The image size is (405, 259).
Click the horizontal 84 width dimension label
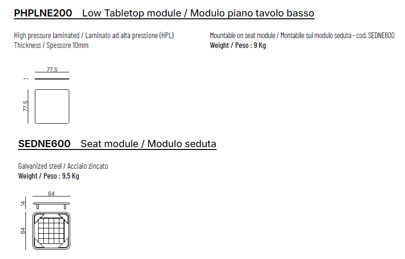click(51, 193)
